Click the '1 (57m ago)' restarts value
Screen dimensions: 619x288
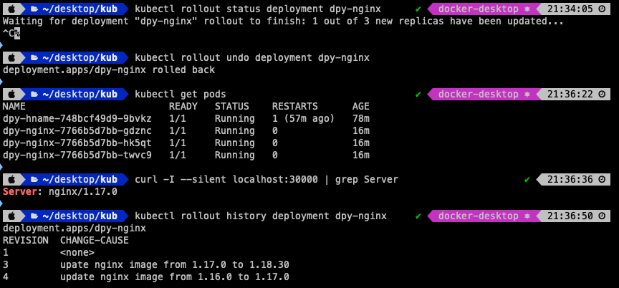coord(303,118)
